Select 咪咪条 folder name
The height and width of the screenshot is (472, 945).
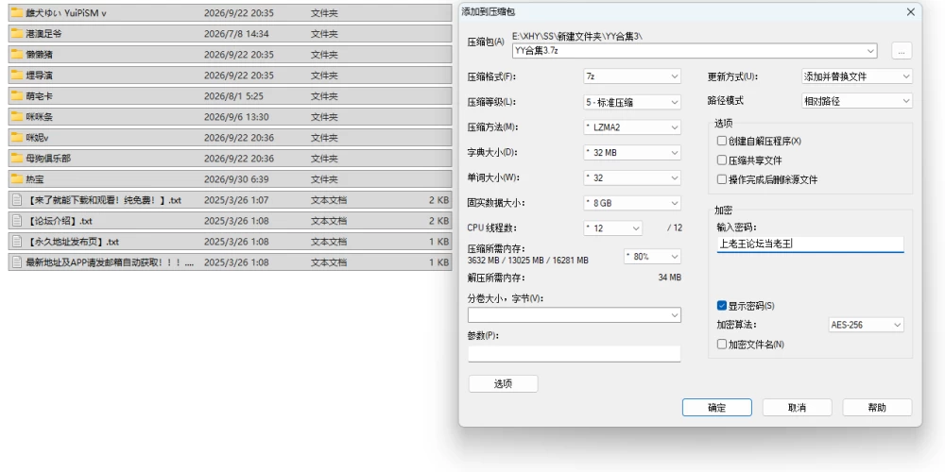coord(39,117)
